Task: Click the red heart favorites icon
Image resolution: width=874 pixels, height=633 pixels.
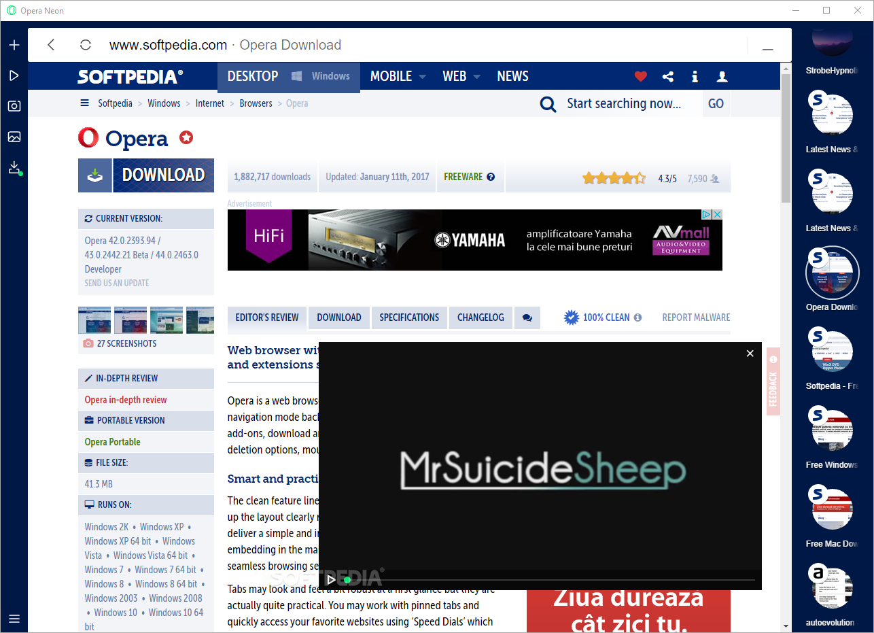Action: click(641, 77)
